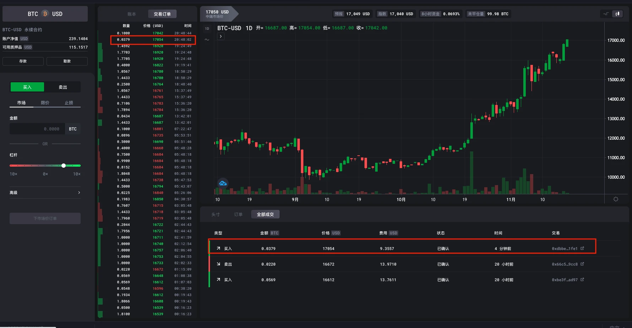Click the 取款 withdraw button
The image size is (632, 328).
[67, 61]
